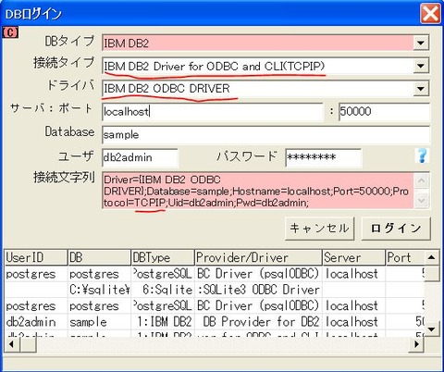444x372 pixels.
Task: Select the db2admin UserID row with DB Provider
Action: click(36, 322)
